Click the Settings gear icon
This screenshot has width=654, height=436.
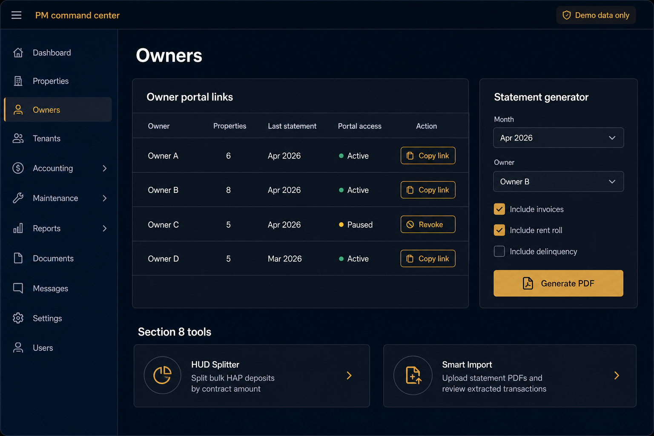click(x=18, y=318)
